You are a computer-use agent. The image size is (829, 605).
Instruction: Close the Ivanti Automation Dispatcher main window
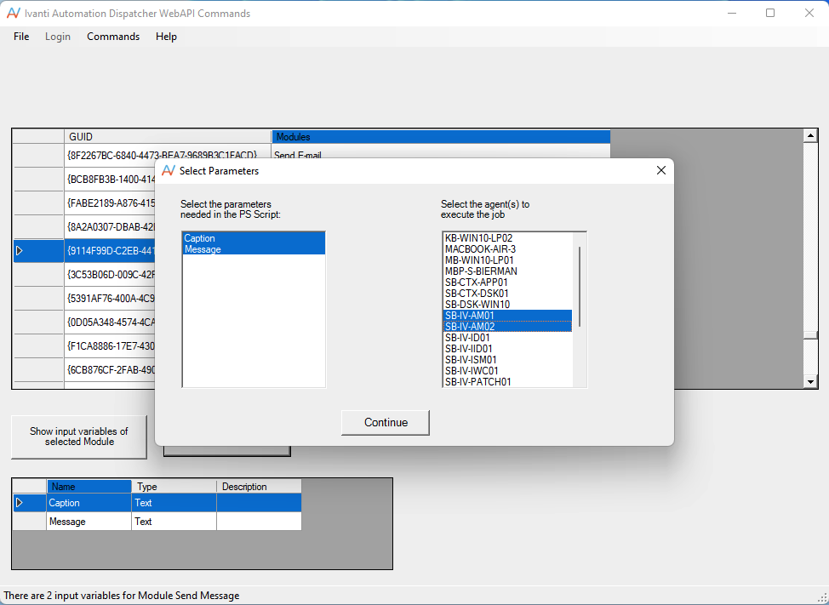click(809, 14)
